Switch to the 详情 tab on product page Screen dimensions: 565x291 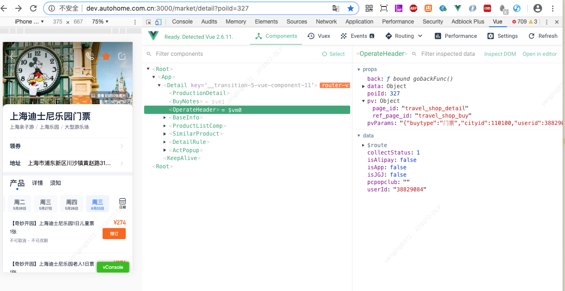(37, 183)
